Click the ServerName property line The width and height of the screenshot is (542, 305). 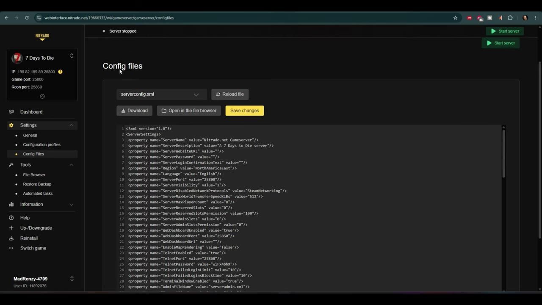click(x=193, y=140)
